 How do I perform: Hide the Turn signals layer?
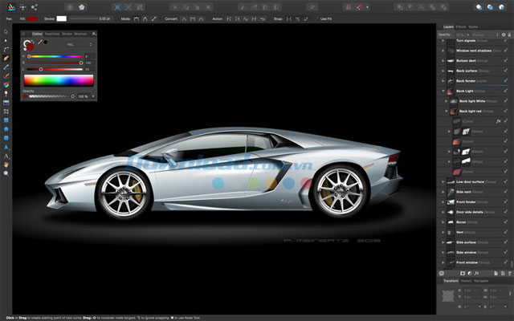(x=506, y=41)
